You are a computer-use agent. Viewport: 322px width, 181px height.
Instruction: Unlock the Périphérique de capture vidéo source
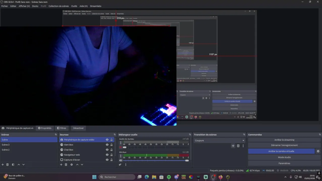click(111, 140)
